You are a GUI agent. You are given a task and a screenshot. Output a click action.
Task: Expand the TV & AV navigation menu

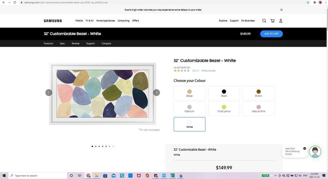click(89, 21)
